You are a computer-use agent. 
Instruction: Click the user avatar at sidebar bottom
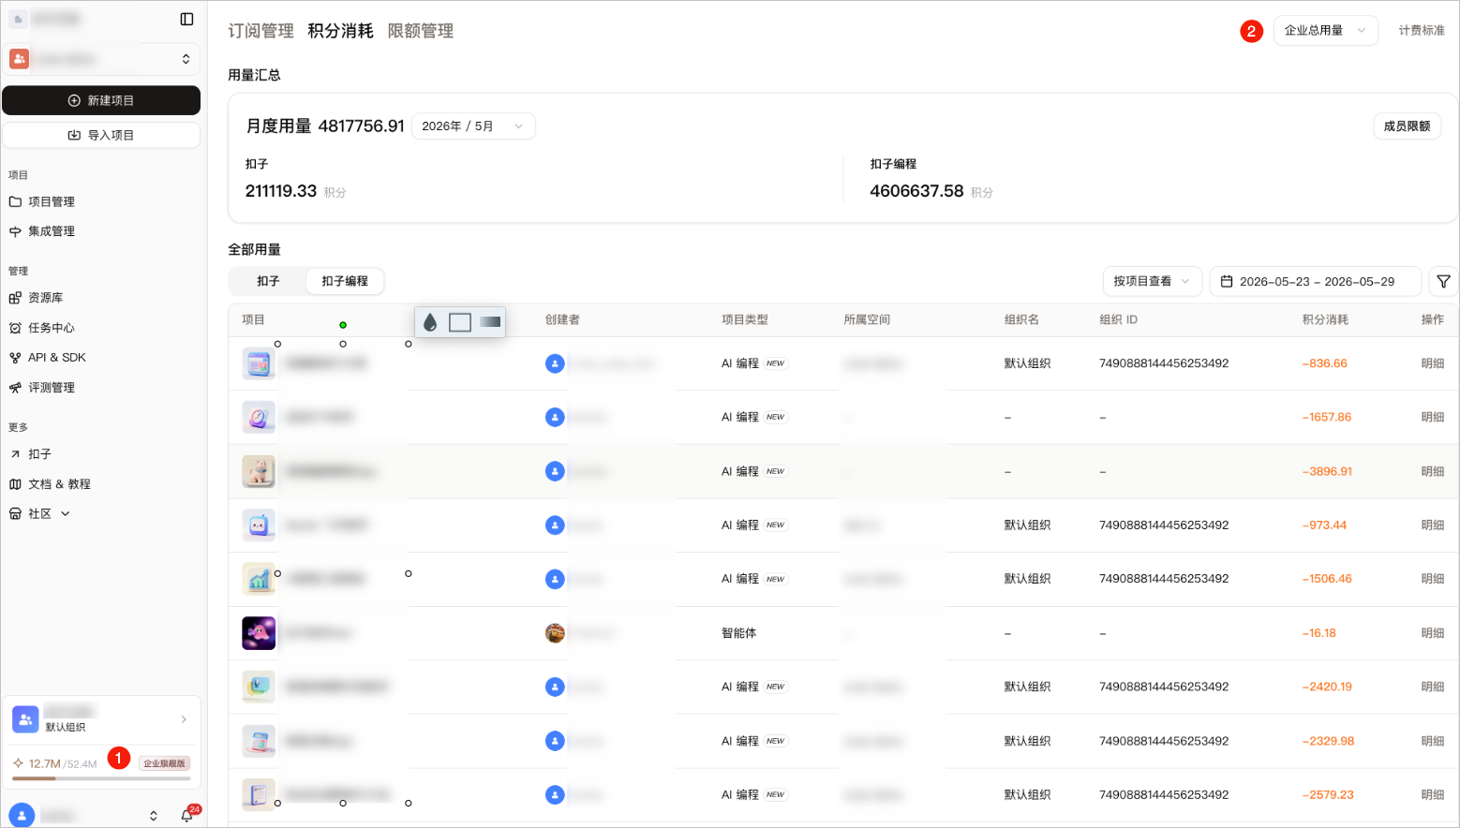[22, 815]
